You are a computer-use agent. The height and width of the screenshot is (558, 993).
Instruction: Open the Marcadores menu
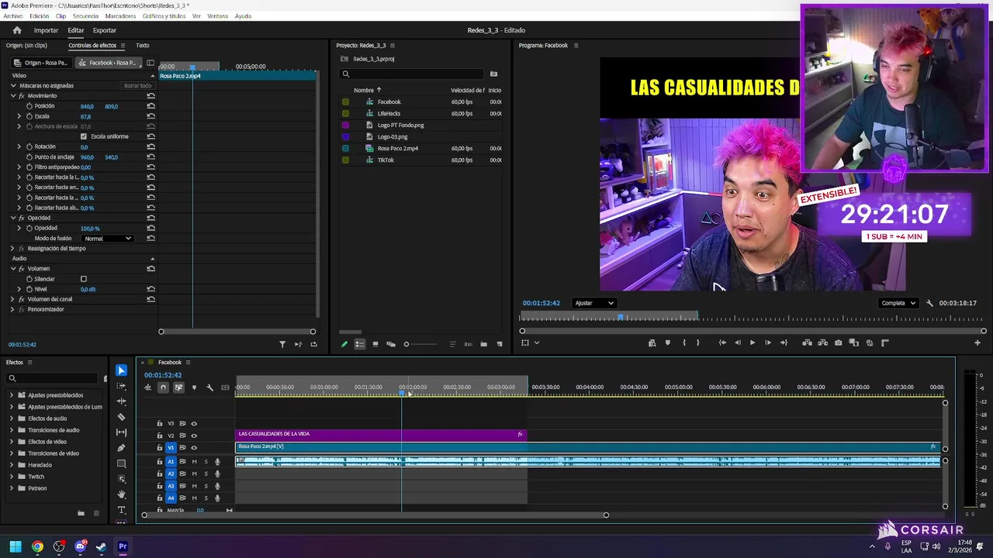(120, 16)
